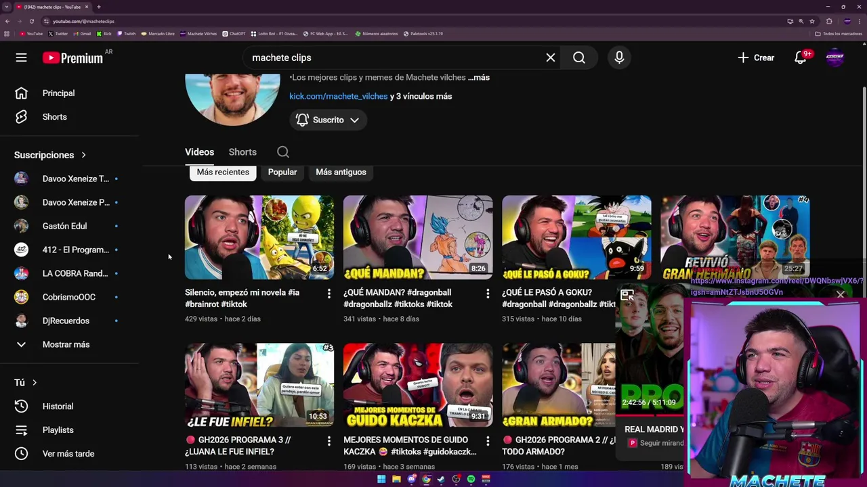Screen dimensions: 867x487
Task: Open Discord from the taskbar
Action: tap(411, 479)
